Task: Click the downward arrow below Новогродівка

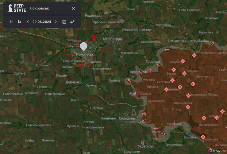Action: (x=139, y=97)
